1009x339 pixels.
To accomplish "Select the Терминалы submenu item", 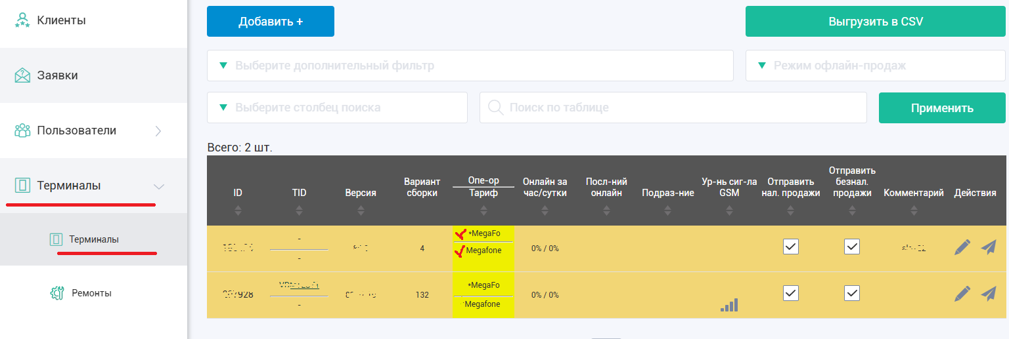I will click(94, 239).
